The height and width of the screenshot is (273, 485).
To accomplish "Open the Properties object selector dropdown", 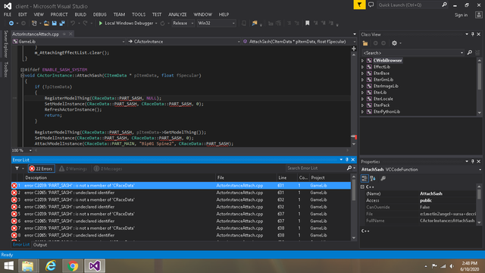I will (x=480, y=170).
